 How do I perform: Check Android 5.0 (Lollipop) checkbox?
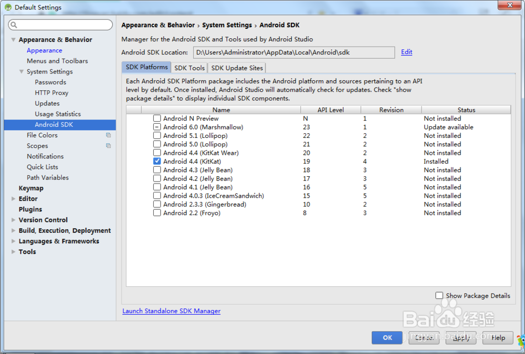pos(156,144)
